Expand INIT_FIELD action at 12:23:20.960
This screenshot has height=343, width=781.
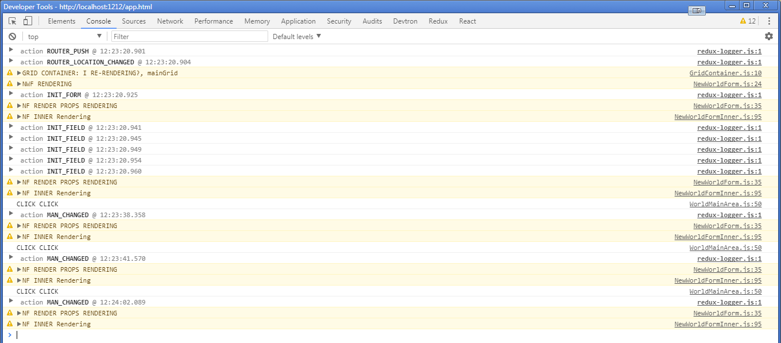pos(11,171)
